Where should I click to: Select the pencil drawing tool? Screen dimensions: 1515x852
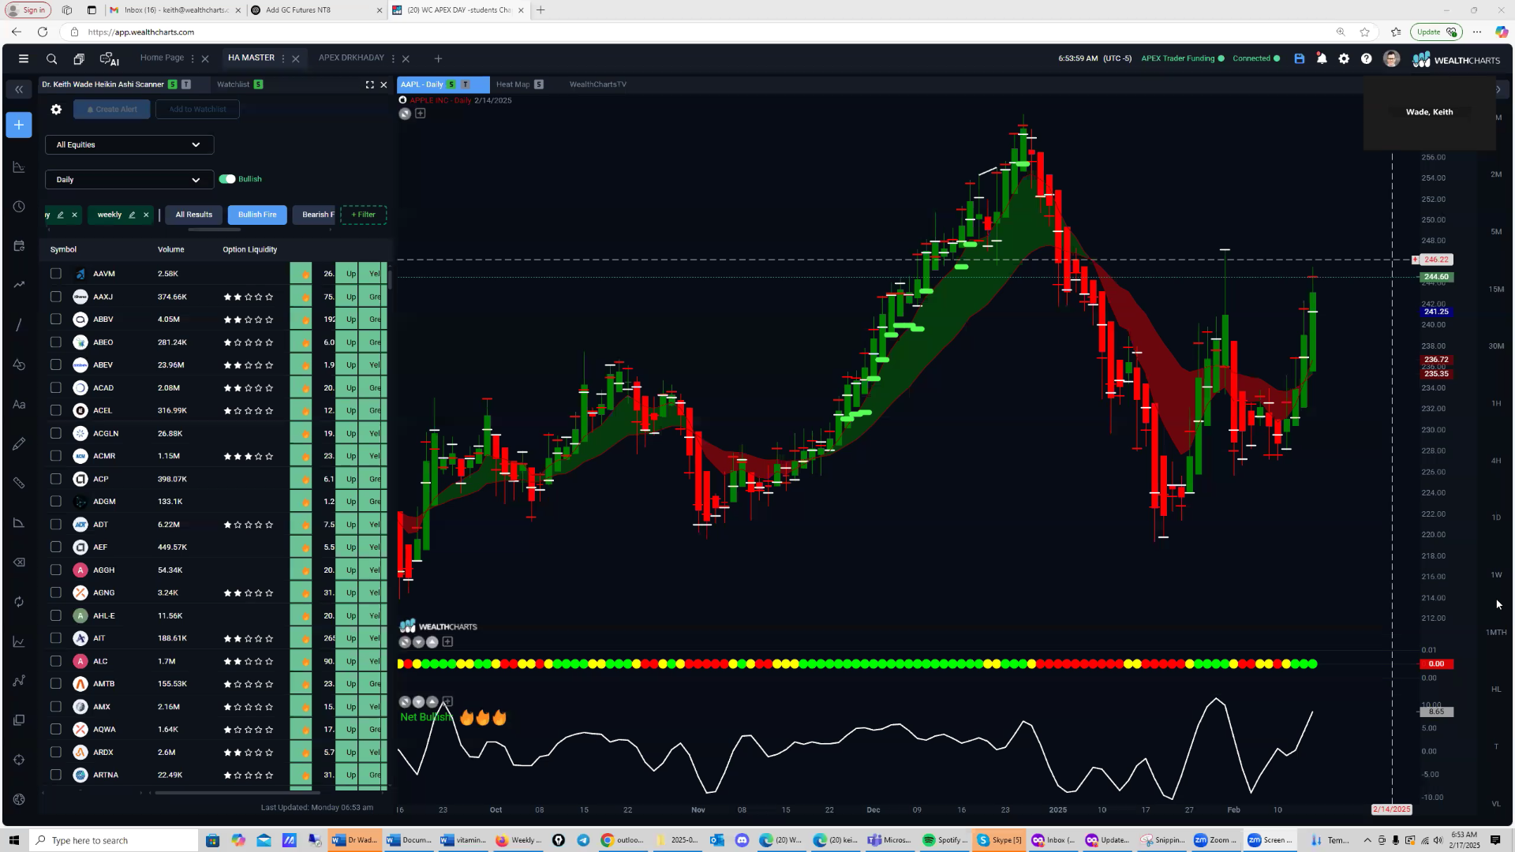tap(19, 444)
